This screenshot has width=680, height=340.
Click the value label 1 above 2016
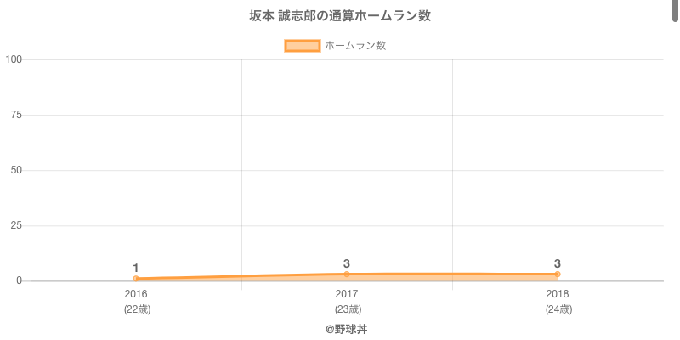coord(136,268)
